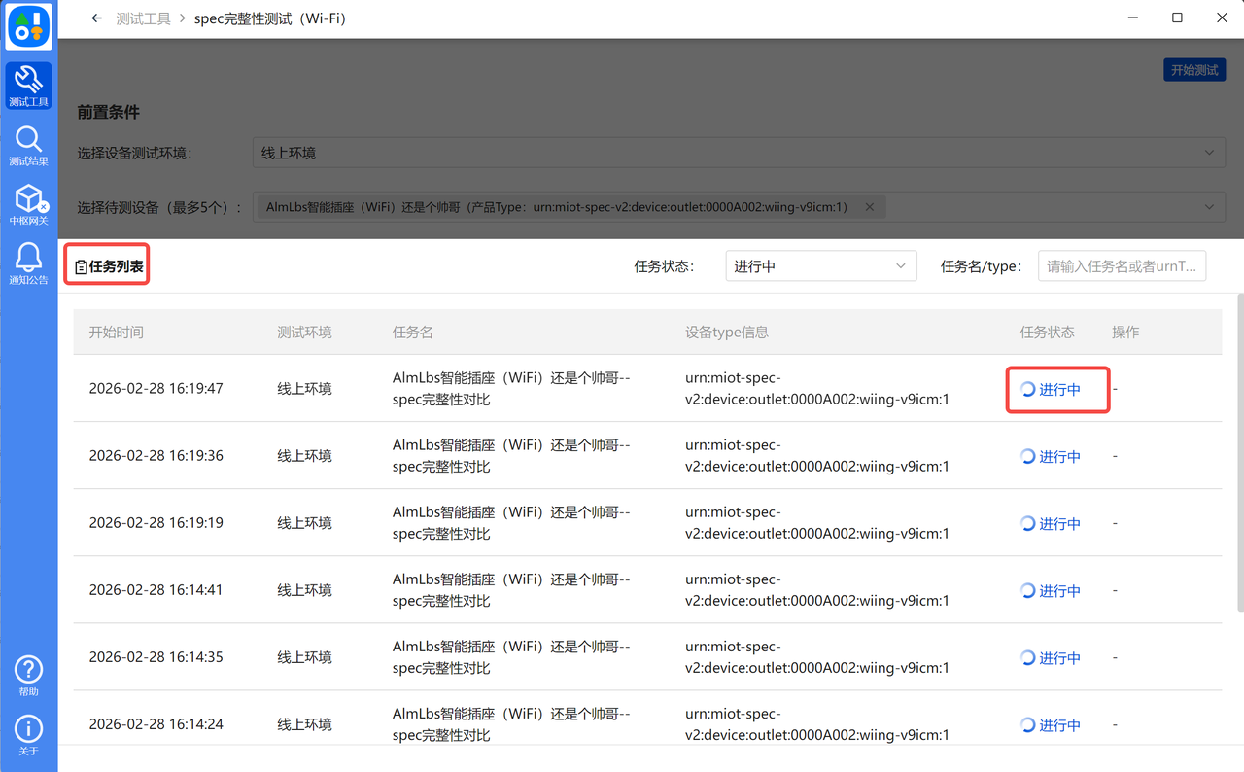1244x772 pixels.
Task: Click the spinner icon in 16:19:36 row
Action: point(1028,456)
